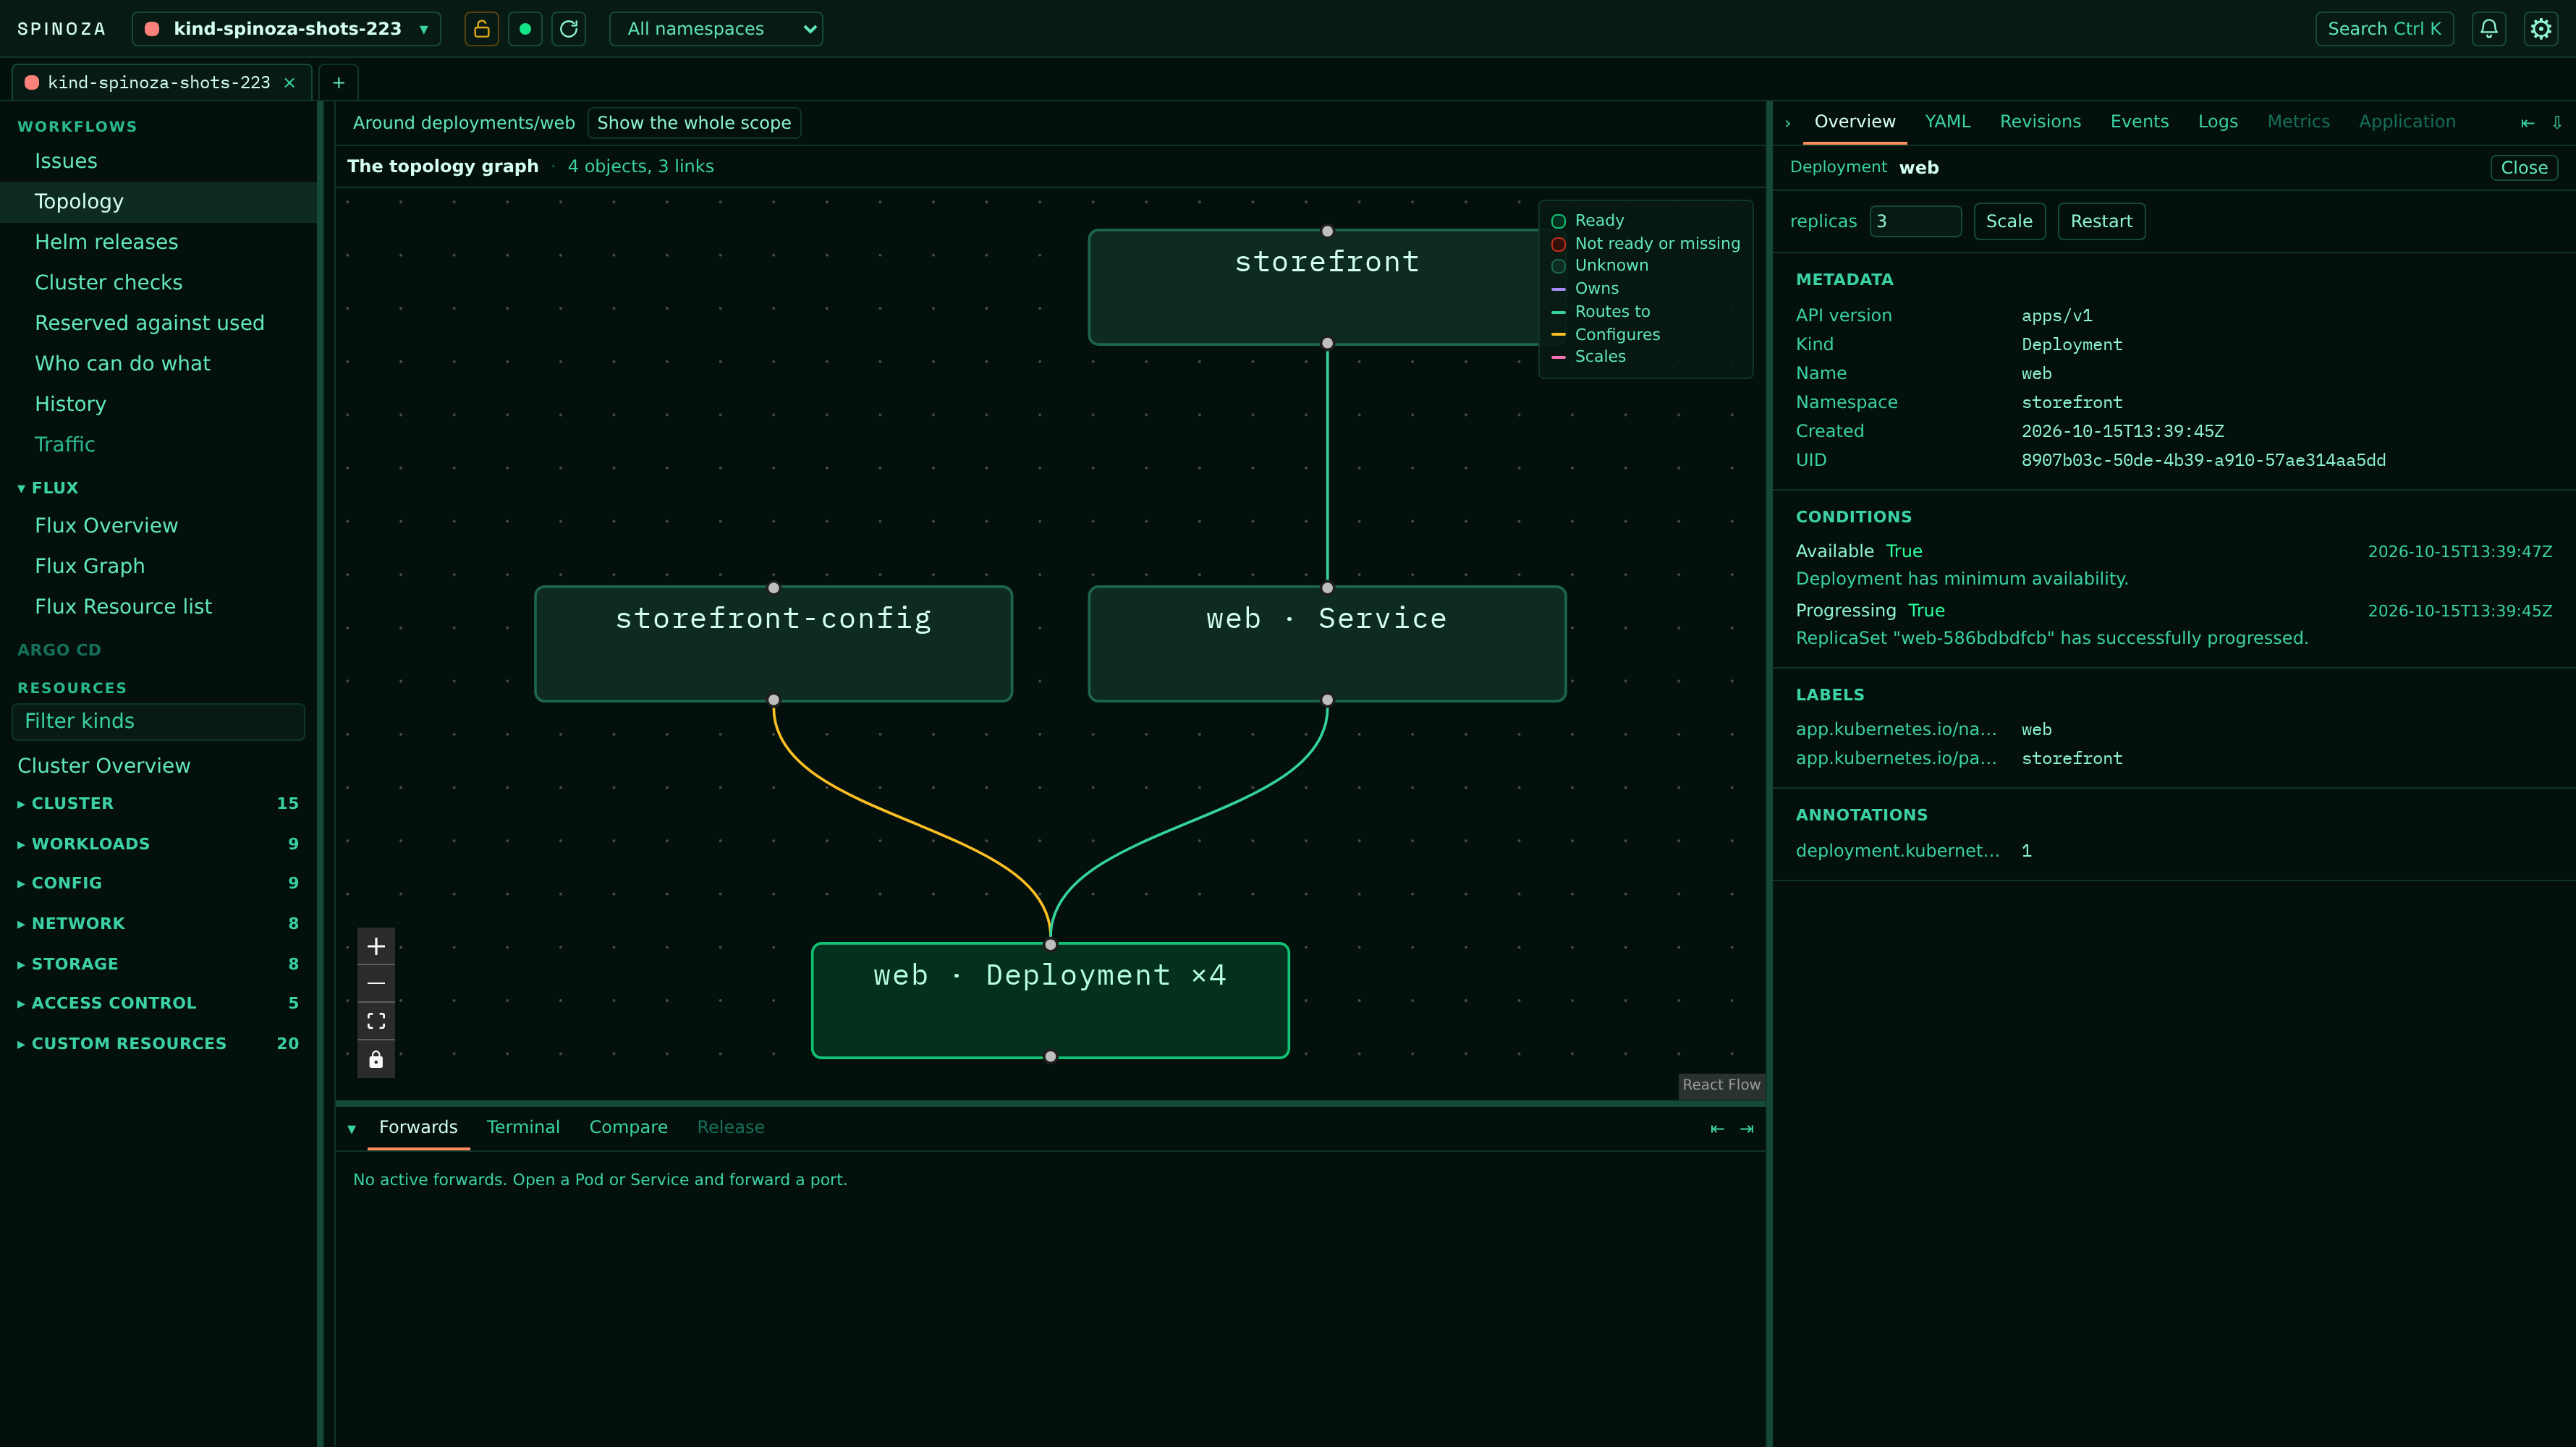The width and height of the screenshot is (2576, 1447).
Task: Open settings gear icon
Action: [2541, 29]
